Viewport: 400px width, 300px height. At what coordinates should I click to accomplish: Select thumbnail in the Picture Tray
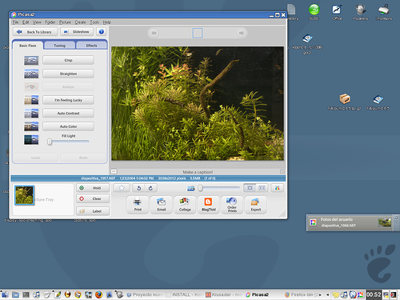(x=24, y=195)
